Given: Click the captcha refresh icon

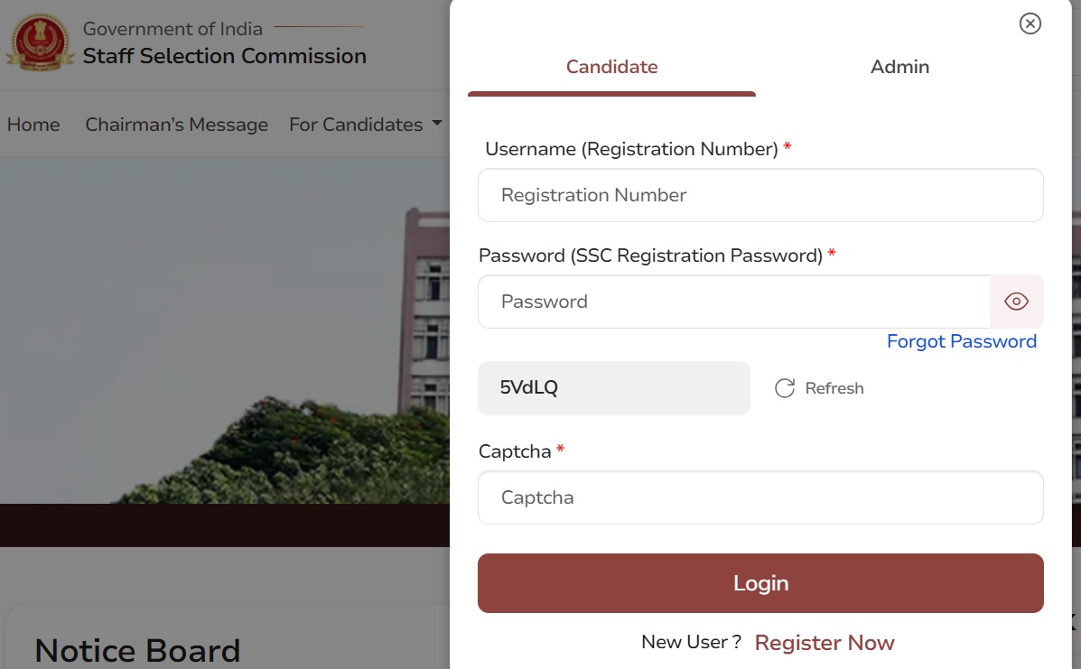Looking at the screenshot, I should pyautogui.click(x=785, y=388).
